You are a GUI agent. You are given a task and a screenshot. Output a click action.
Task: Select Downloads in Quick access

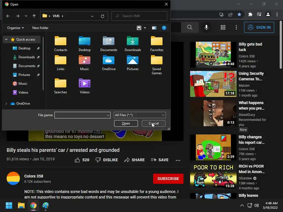(27, 57)
